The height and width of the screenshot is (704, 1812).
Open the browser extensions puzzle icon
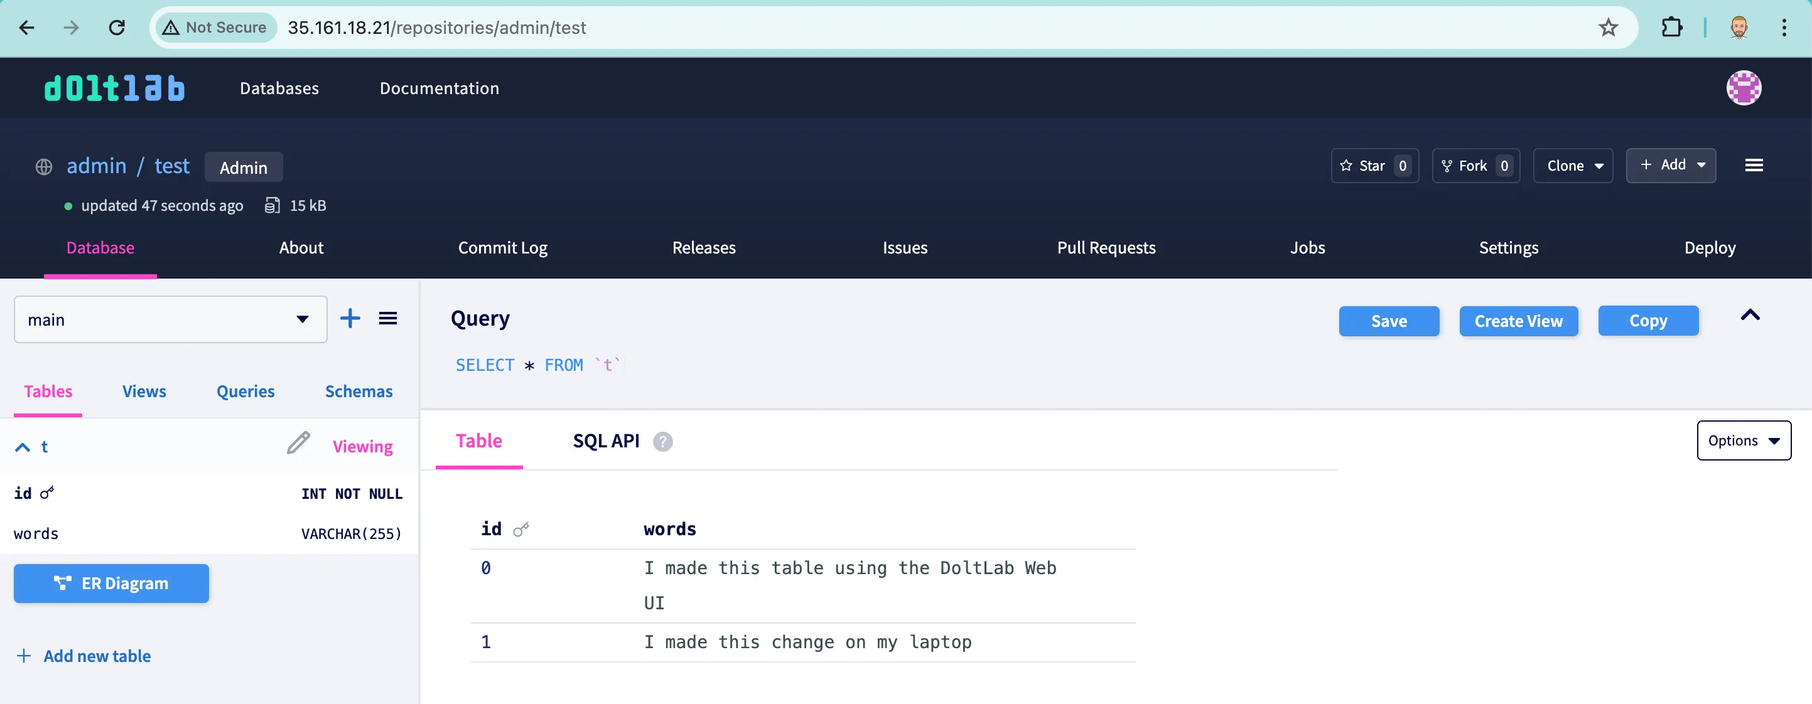[x=1671, y=28]
